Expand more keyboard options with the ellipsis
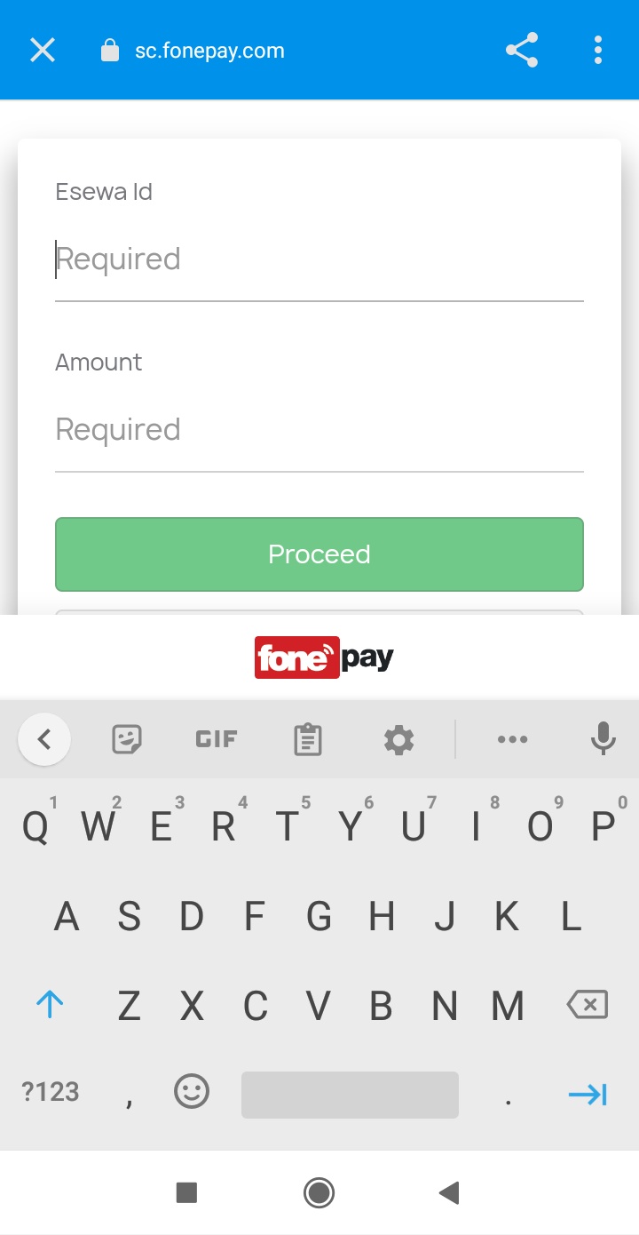The height and width of the screenshot is (1235, 639). [513, 738]
